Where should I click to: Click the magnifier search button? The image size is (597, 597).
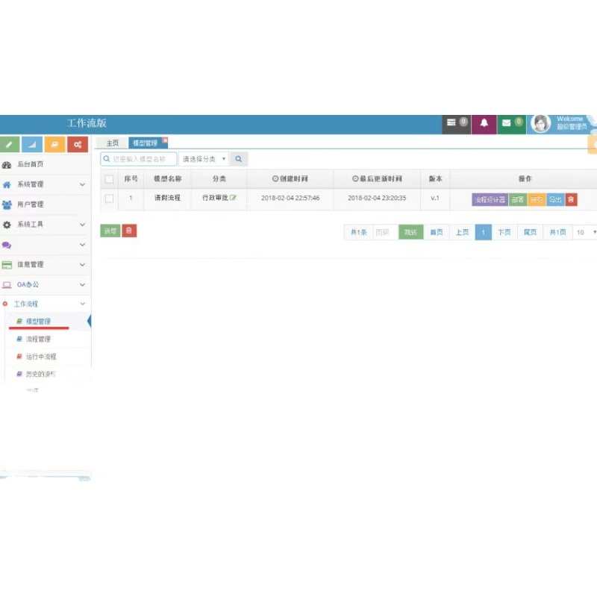239,159
